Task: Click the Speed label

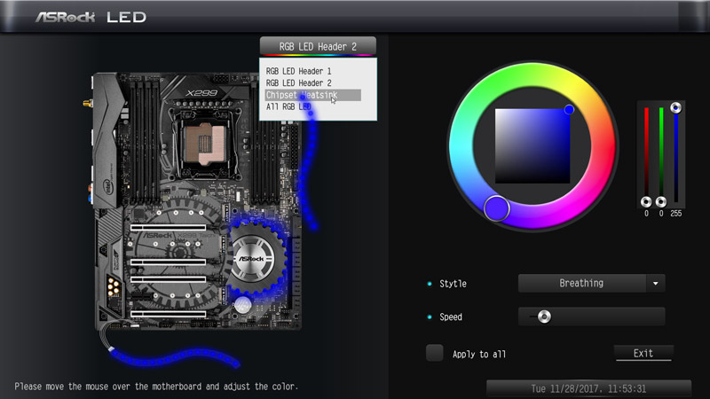Action: click(451, 317)
